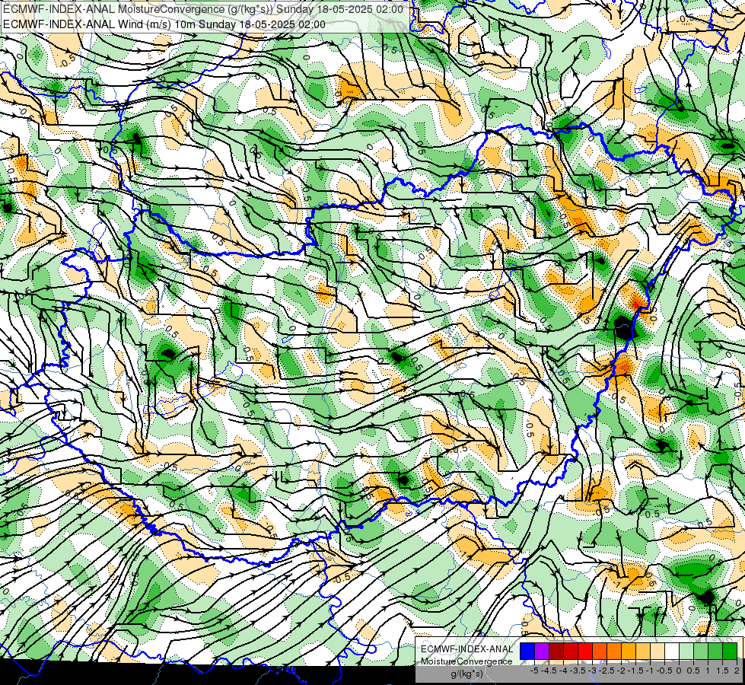
Task: Click the -4 value on the legend scale
Action: [563, 671]
